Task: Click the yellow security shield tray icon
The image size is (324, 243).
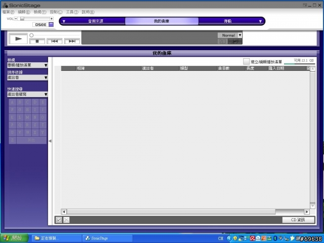Action: coord(235,238)
